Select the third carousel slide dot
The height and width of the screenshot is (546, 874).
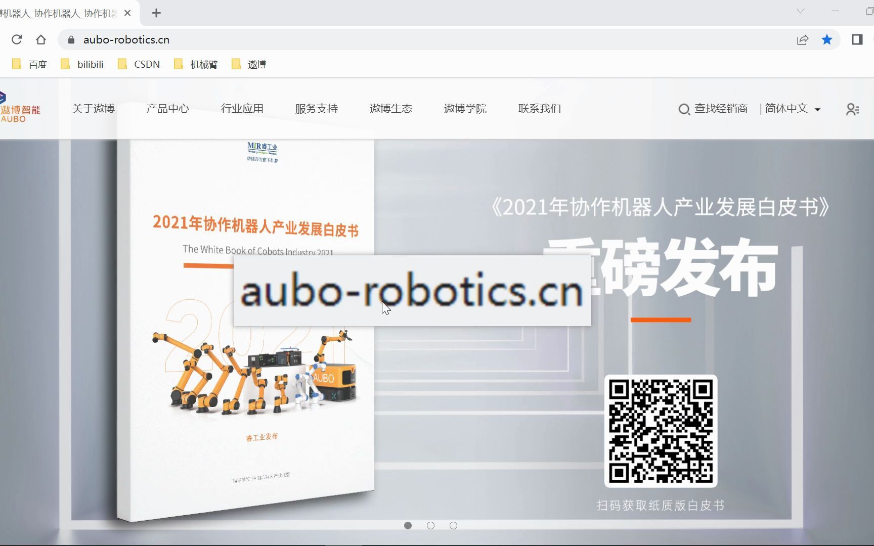(454, 526)
